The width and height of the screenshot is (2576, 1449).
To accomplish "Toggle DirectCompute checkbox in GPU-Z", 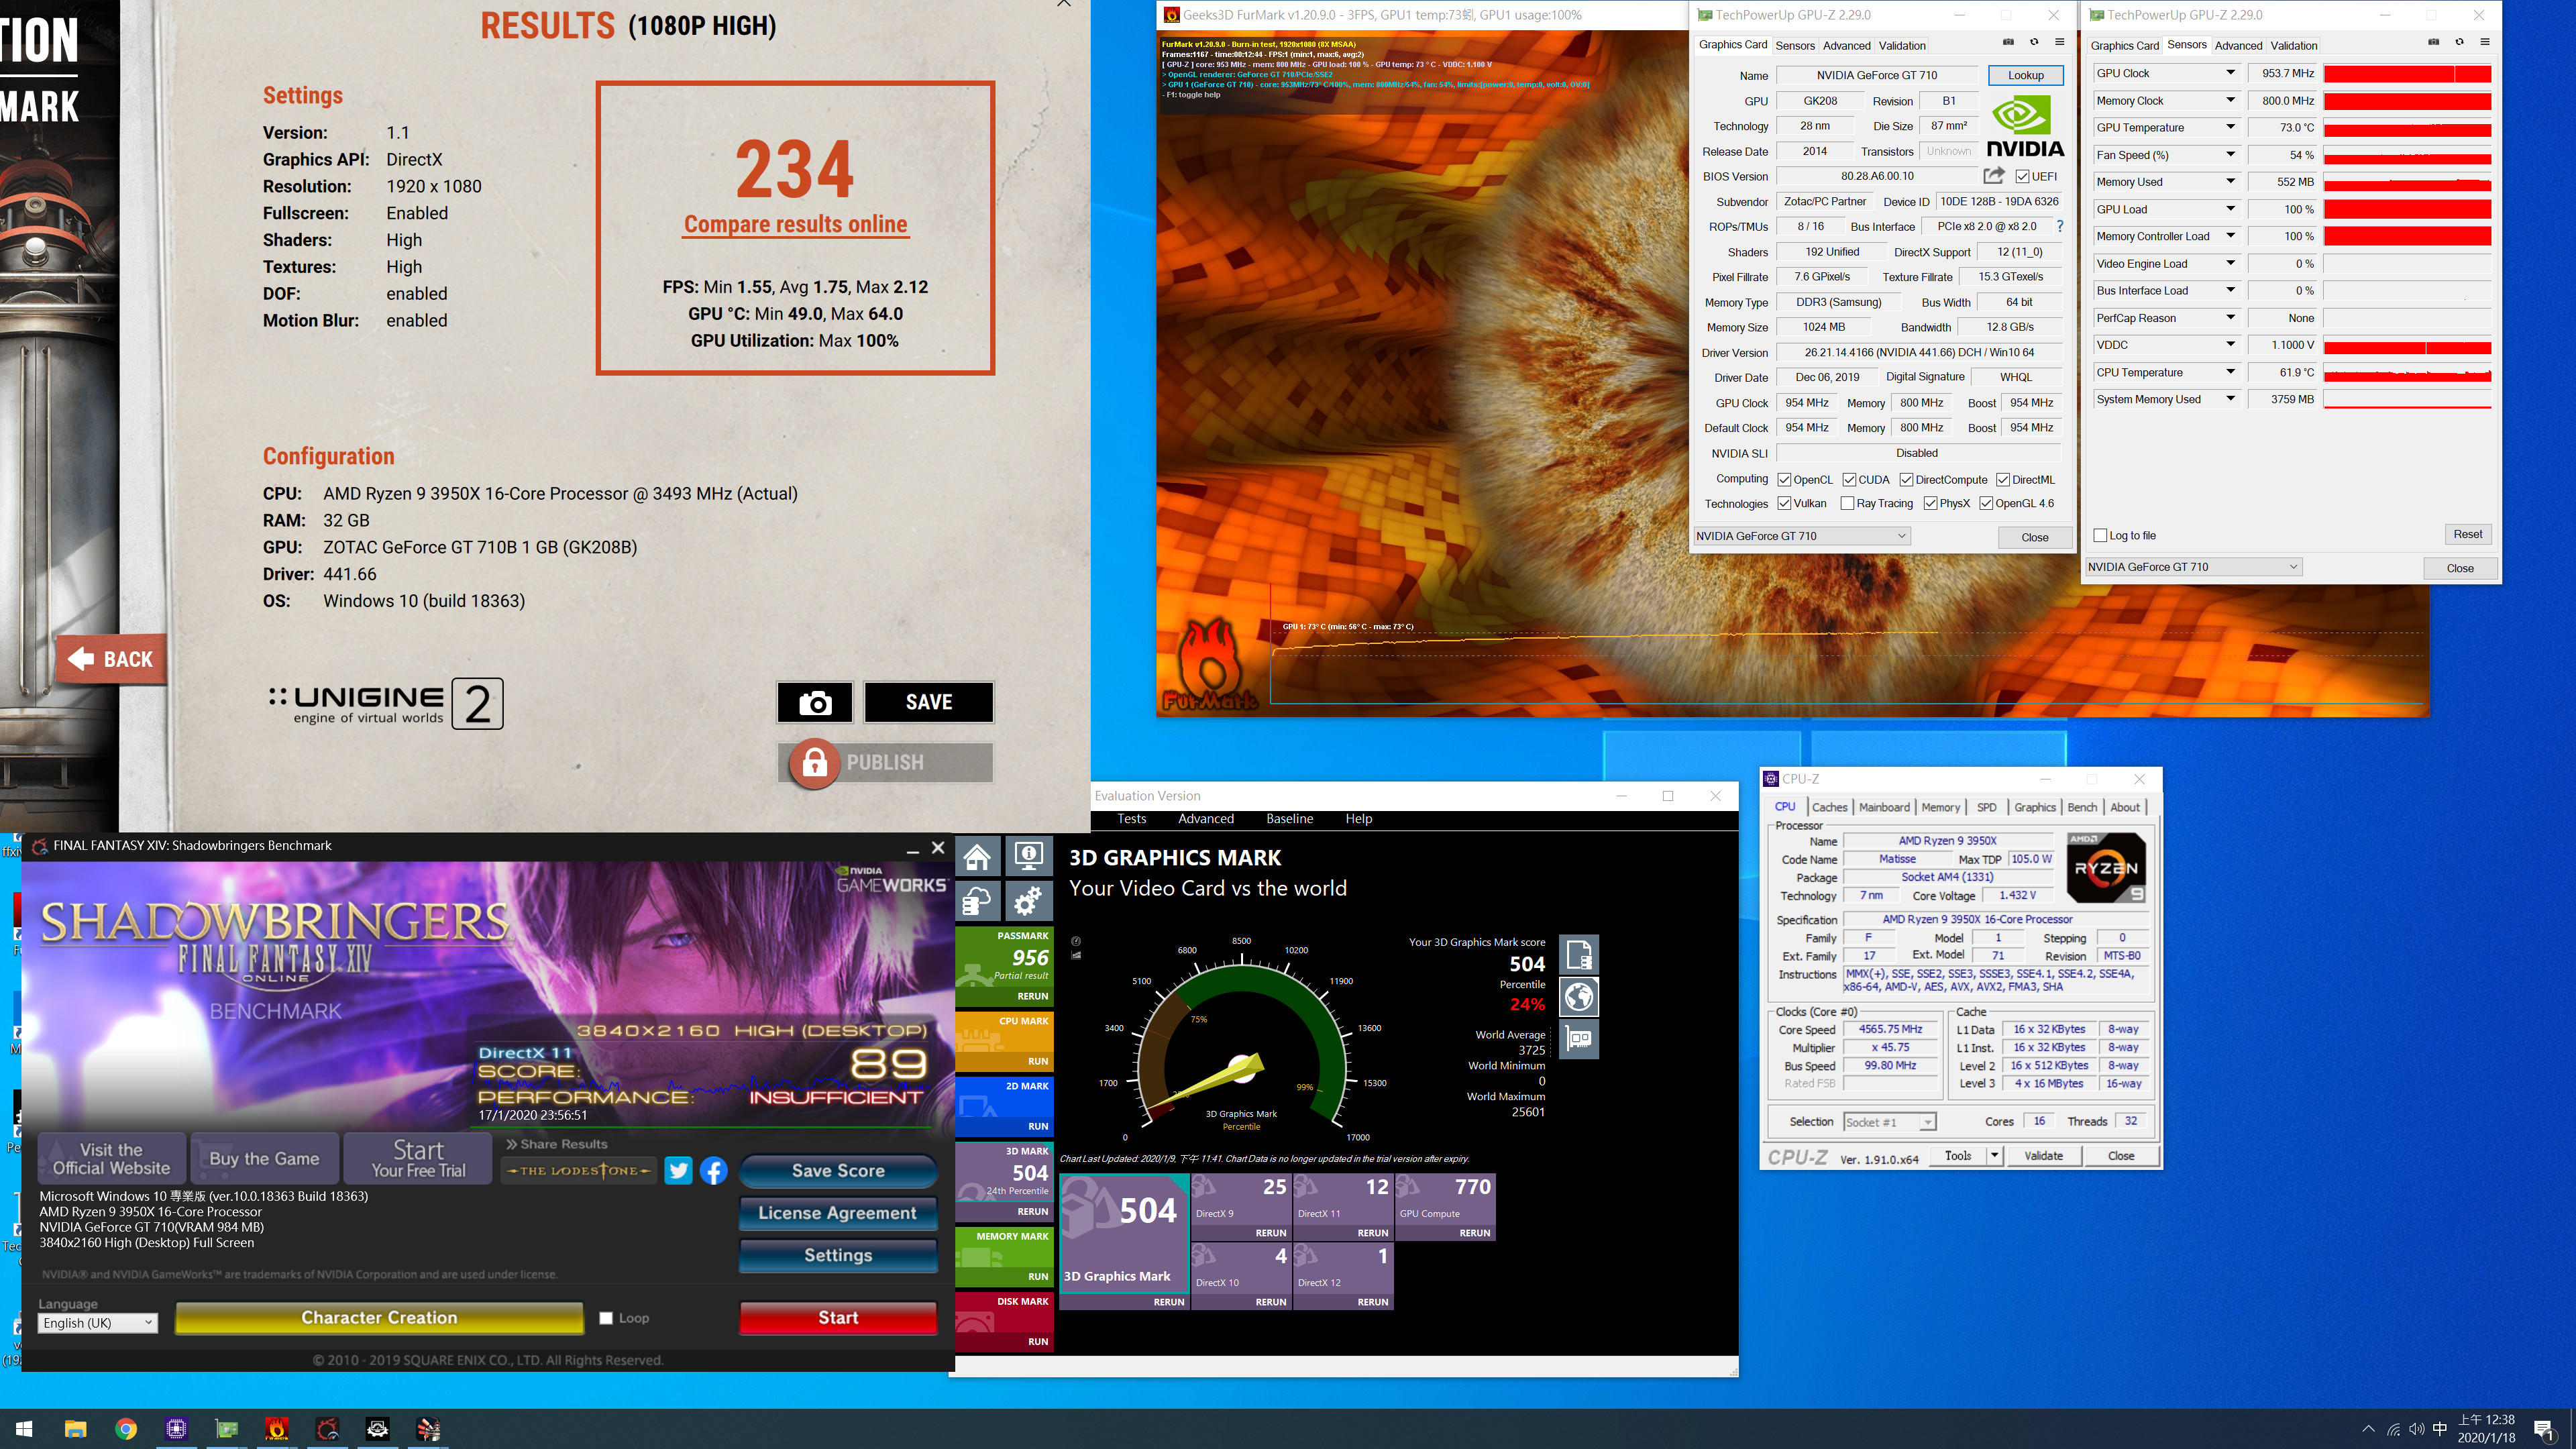I will click(x=1906, y=480).
